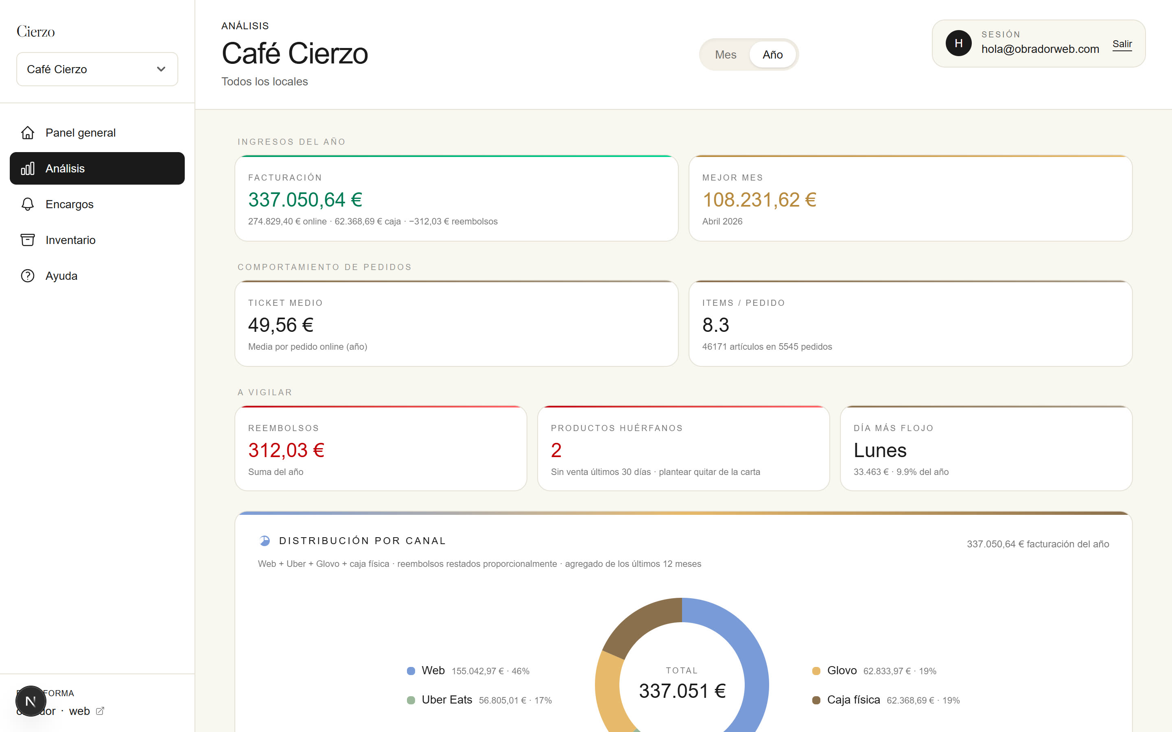Viewport: 1172px width, 732px height.
Task: Open the Inventario menu item
Action: coord(97,240)
